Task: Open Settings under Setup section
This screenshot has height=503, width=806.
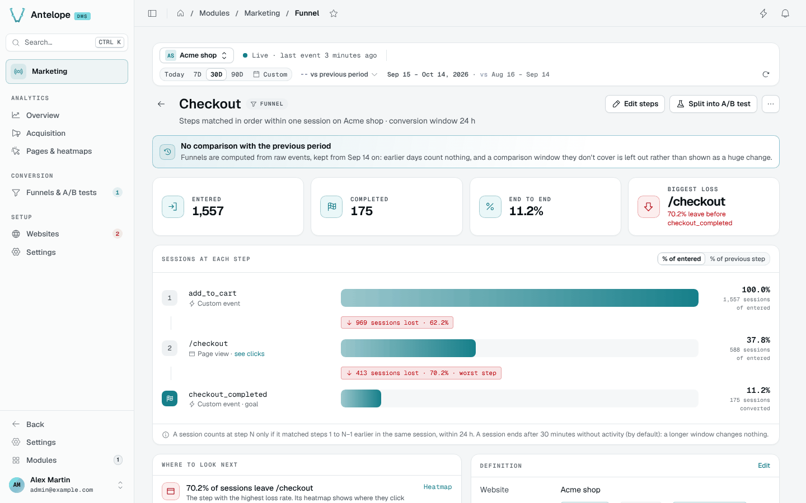Action: (x=67, y=252)
